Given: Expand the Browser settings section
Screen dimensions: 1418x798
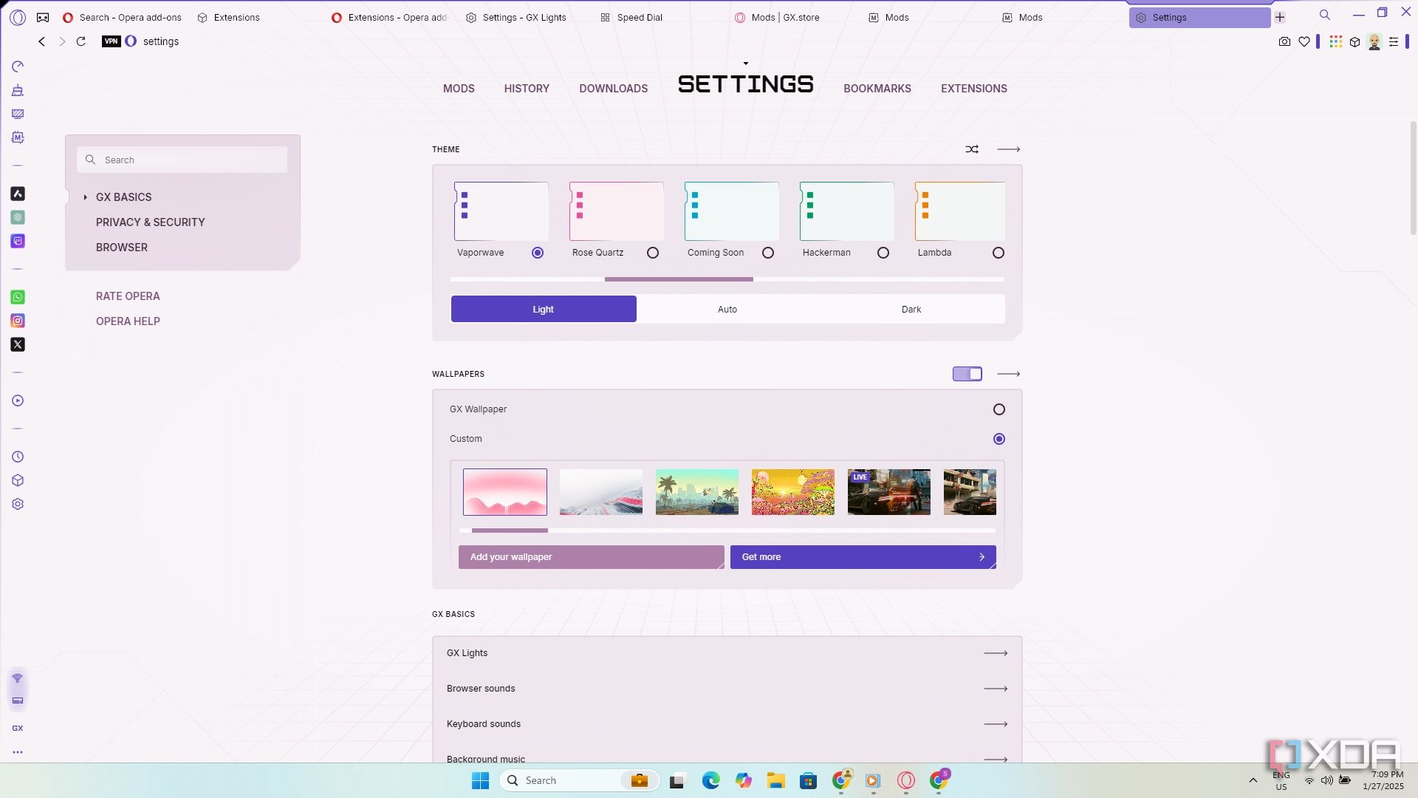Looking at the screenshot, I should tap(121, 247).
